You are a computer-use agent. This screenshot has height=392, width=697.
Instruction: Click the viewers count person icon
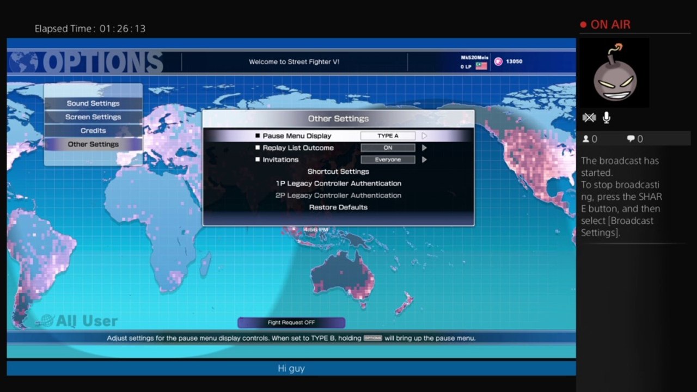point(586,139)
